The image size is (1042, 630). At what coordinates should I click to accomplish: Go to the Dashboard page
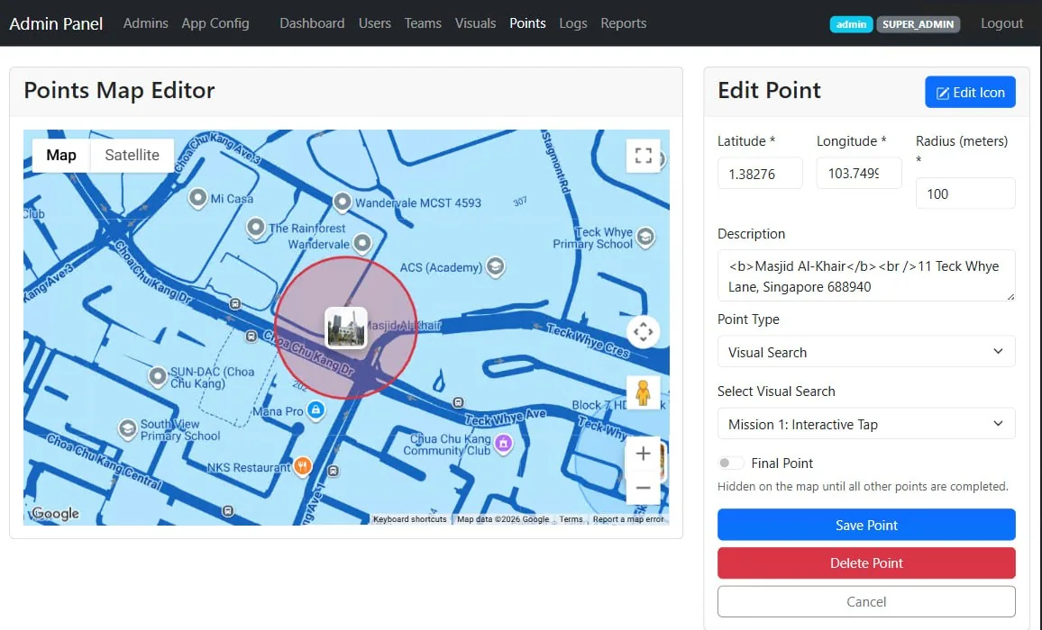[x=312, y=23]
